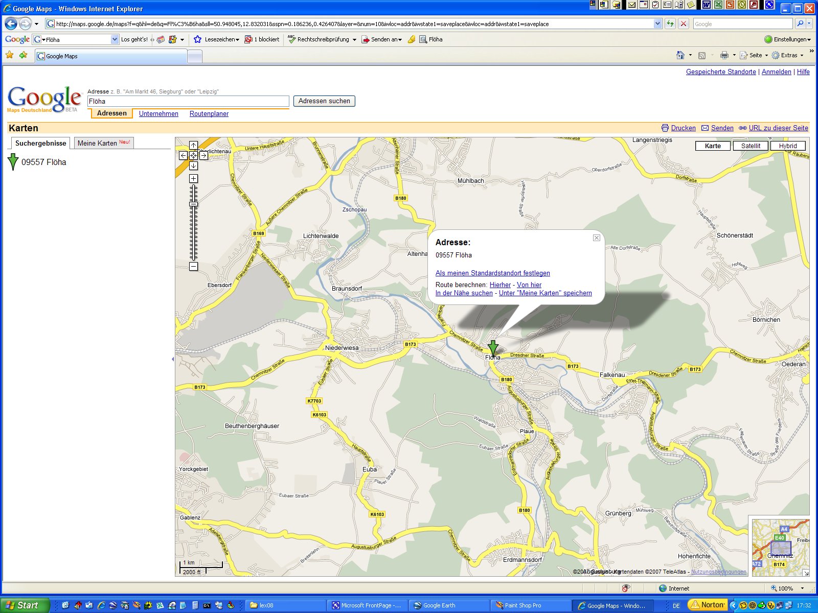Zoom out with the minus button
The image size is (818, 613).
(193, 267)
